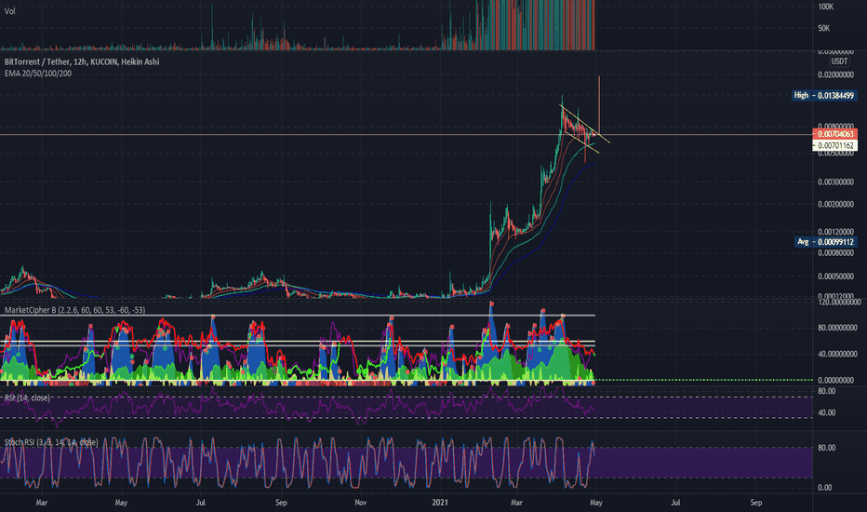Click the 0.00120000 price scale value

(x=835, y=232)
